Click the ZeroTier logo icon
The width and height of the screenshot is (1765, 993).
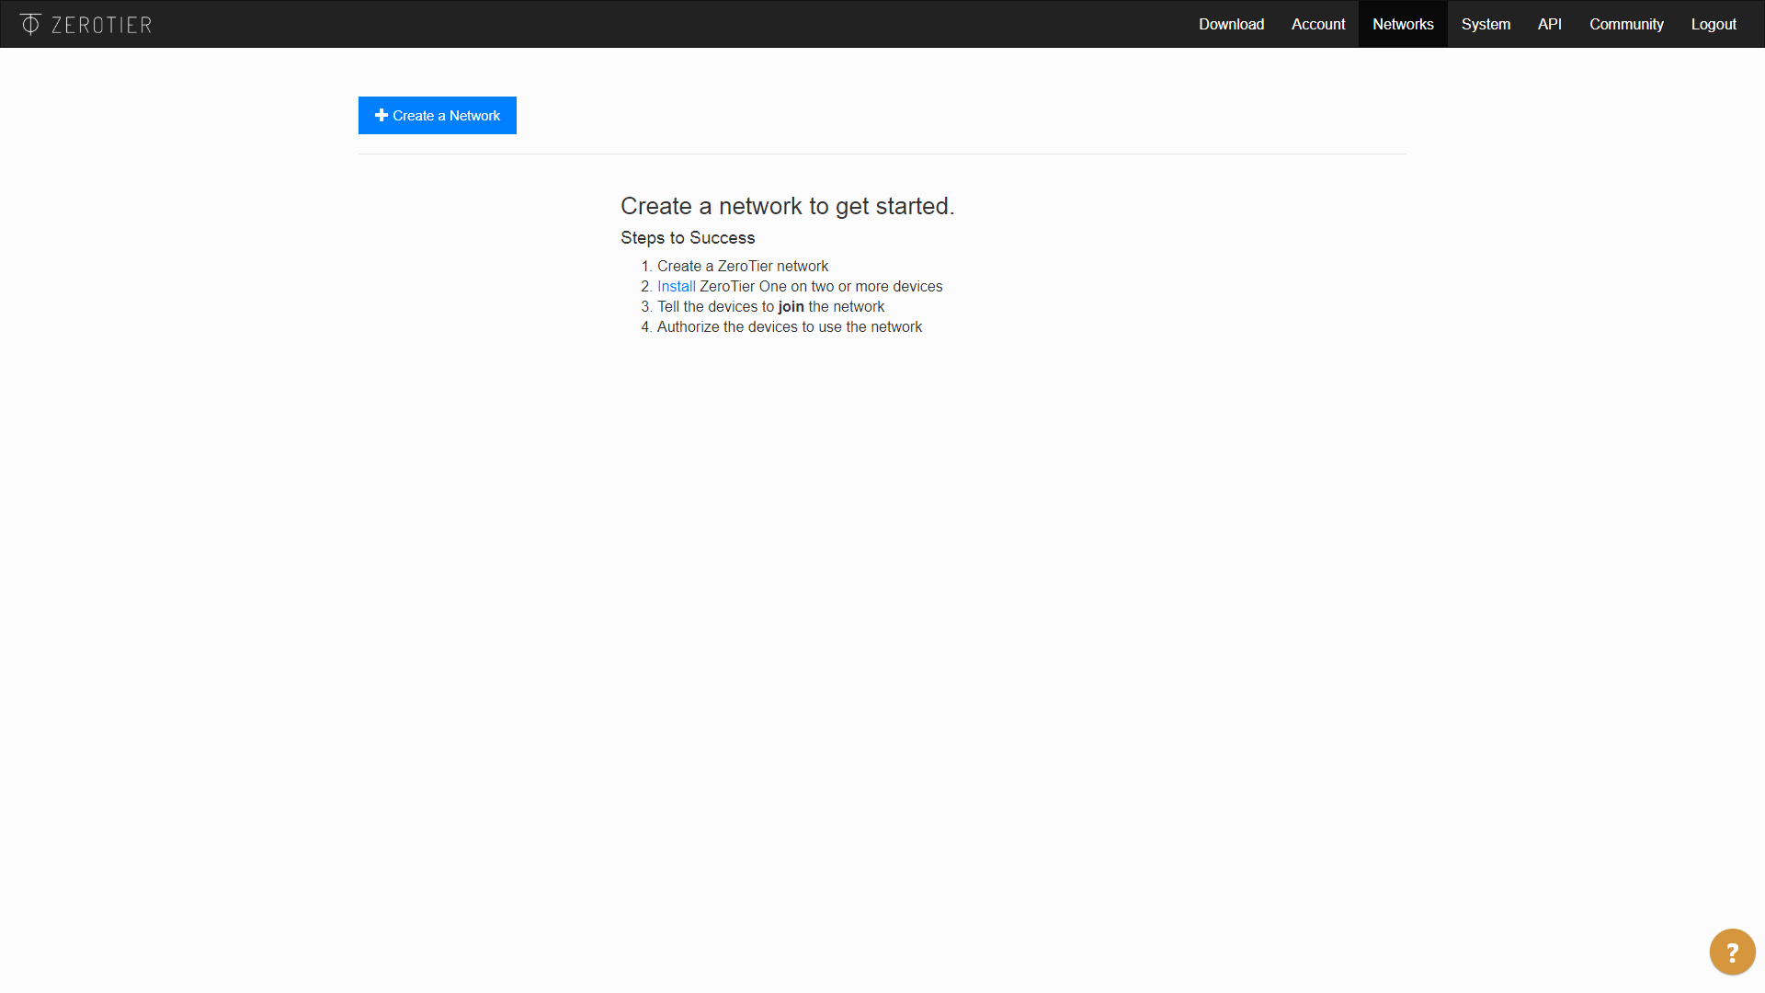(30, 23)
